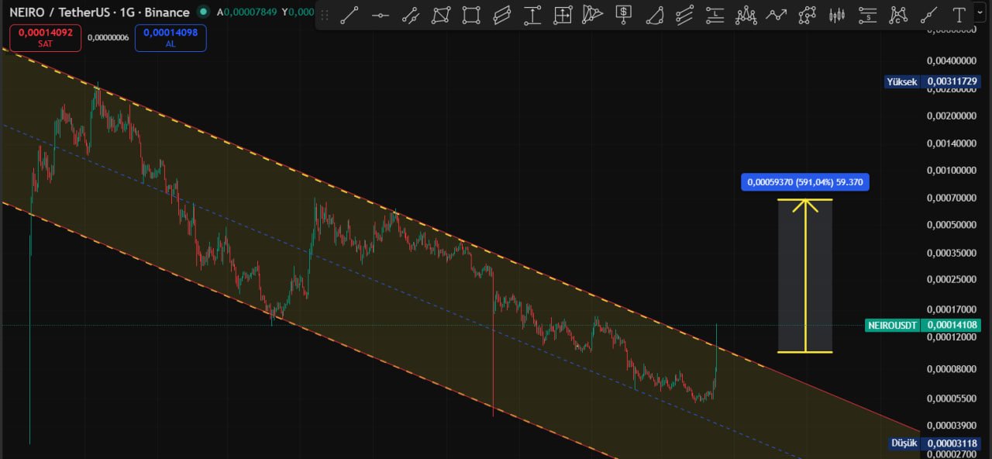Select the last diagonal line tool before Text
Viewport: 992px width, 459px height.
point(928,15)
